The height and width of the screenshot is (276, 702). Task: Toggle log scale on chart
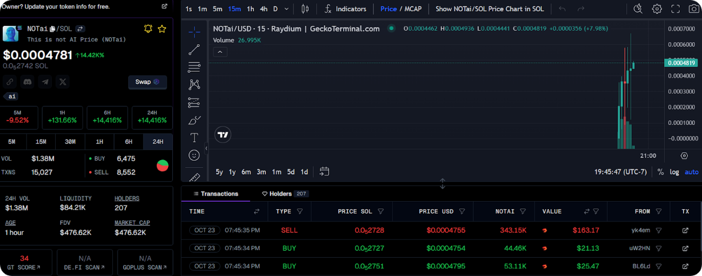tap(674, 172)
